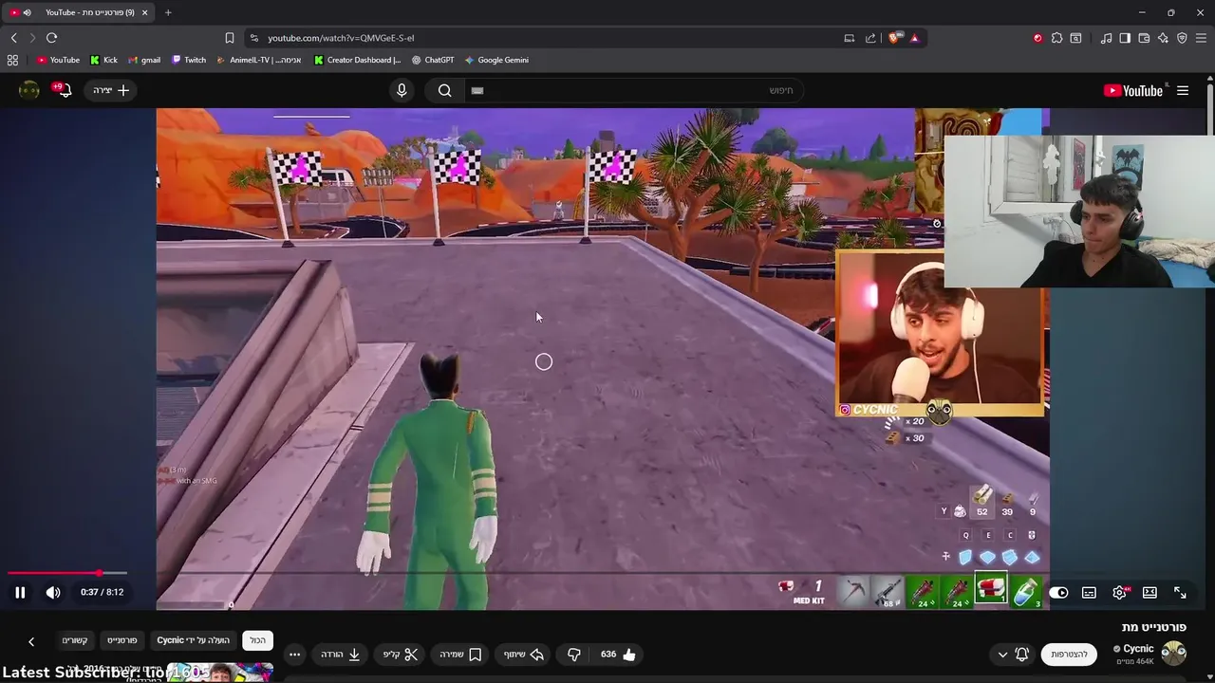Screen dimensions: 1215x683
Task: Search by voice with the microphone icon
Action: tap(402, 90)
